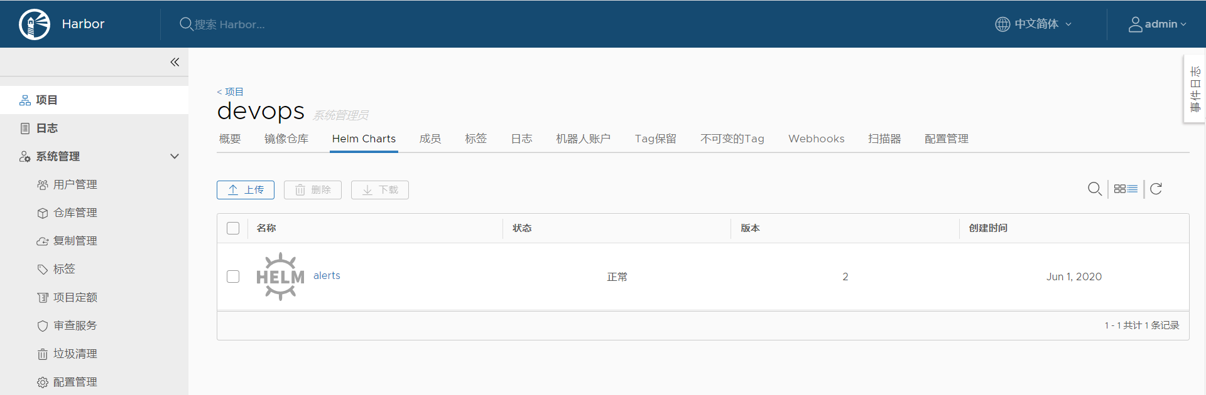Select all charts with header checkbox
The height and width of the screenshot is (395, 1206).
[x=233, y=228]
